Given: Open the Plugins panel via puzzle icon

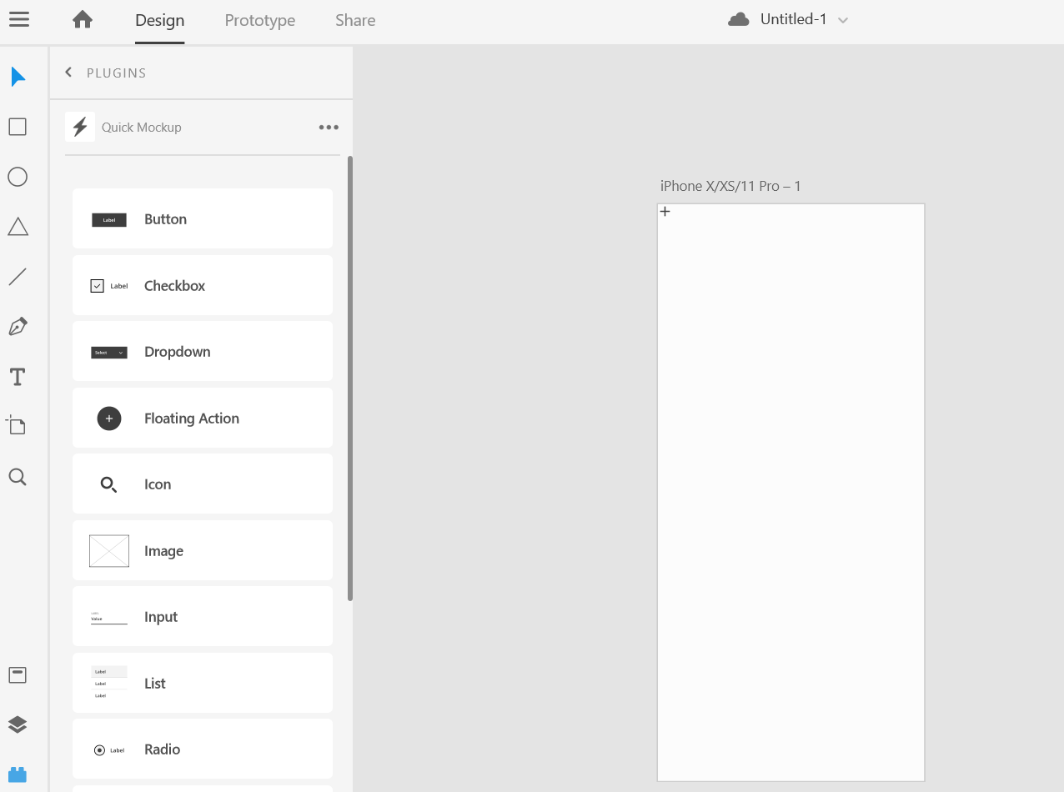Looking at the screenshot, I should coord(18,774).
